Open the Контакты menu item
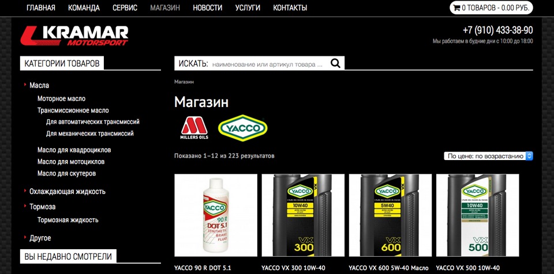This screenshot has height=274, width=554. click(x=290, y=7)
